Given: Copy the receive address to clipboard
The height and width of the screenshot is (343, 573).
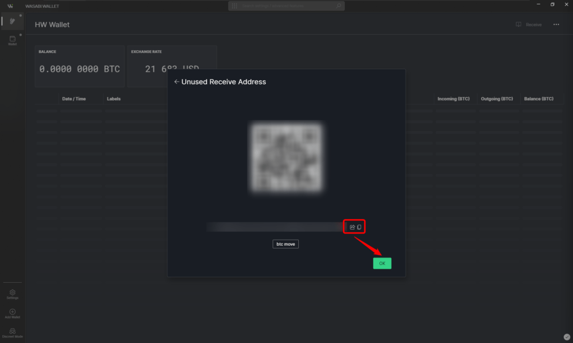Looking at the screenshot, I should (359, 227).
